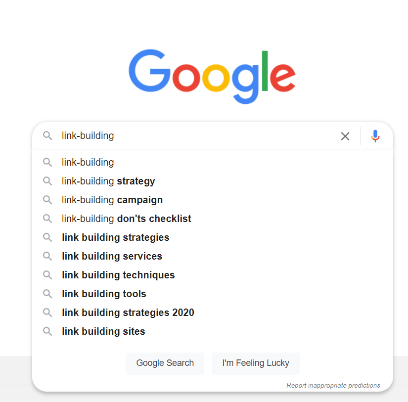
Task: Click the magnifier icon in search box
Action: pyautogui.click(x=47, y=135)
